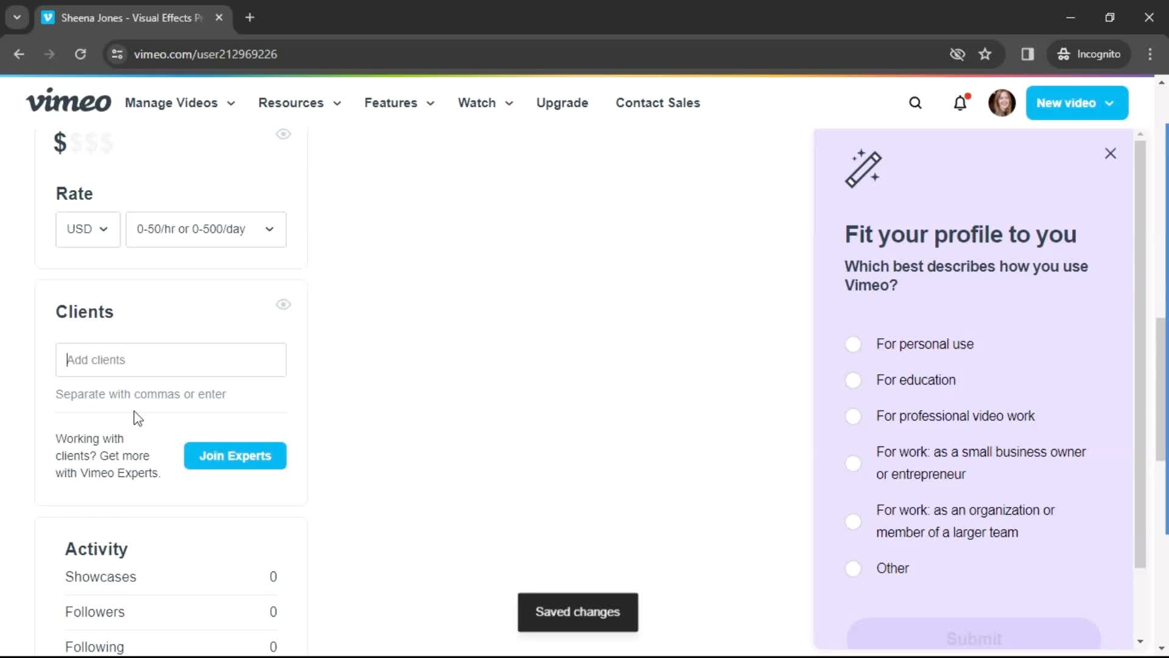
Task: Click the Add clients input field
Action: 170,360
